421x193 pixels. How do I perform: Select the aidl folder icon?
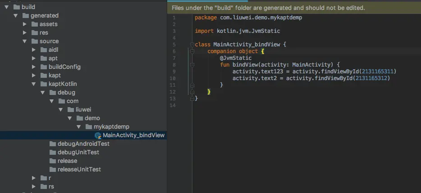(x=44, y=50)
